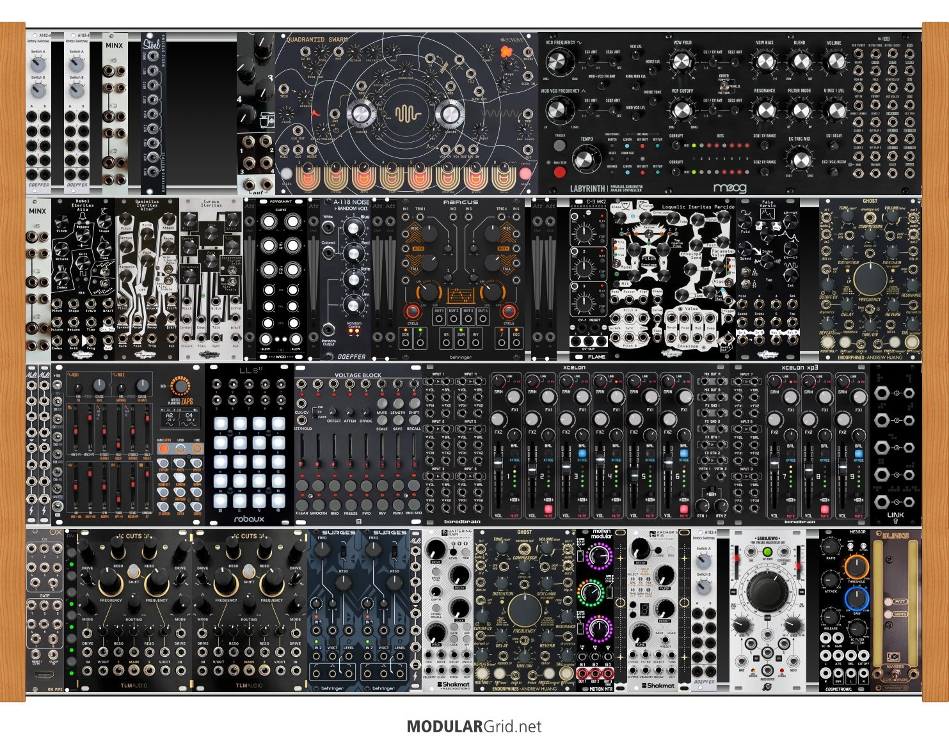949x740 pixels.
Task: Click the DIVIDE knob on Voltage Block
Action: click(366, 413)
